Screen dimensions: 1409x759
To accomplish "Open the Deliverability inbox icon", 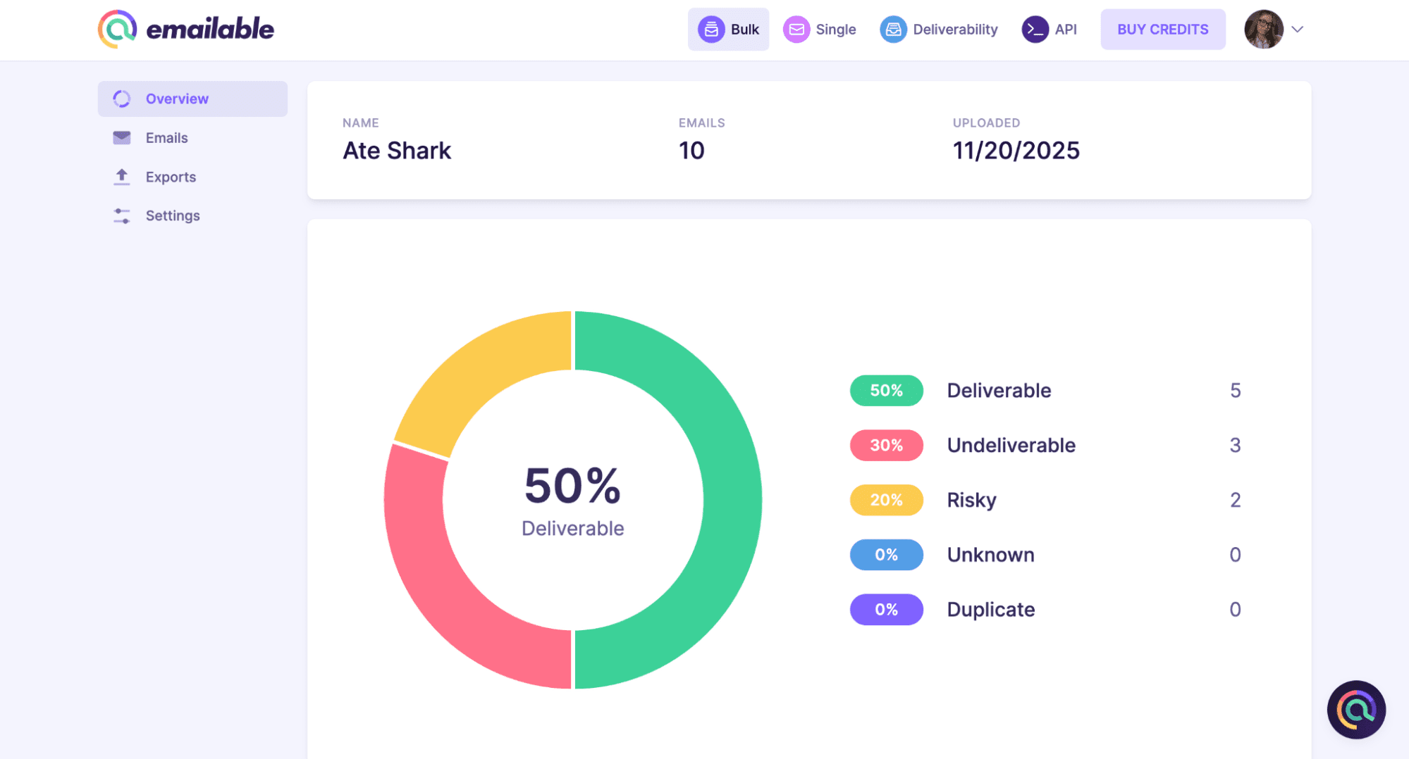I will (x=893, y=30).
